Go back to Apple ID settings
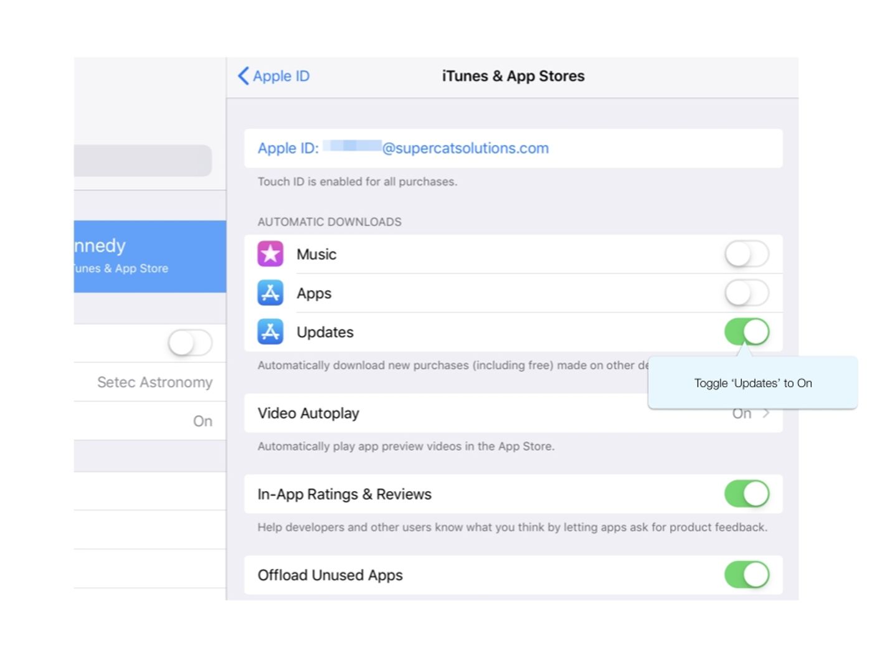 273,76
